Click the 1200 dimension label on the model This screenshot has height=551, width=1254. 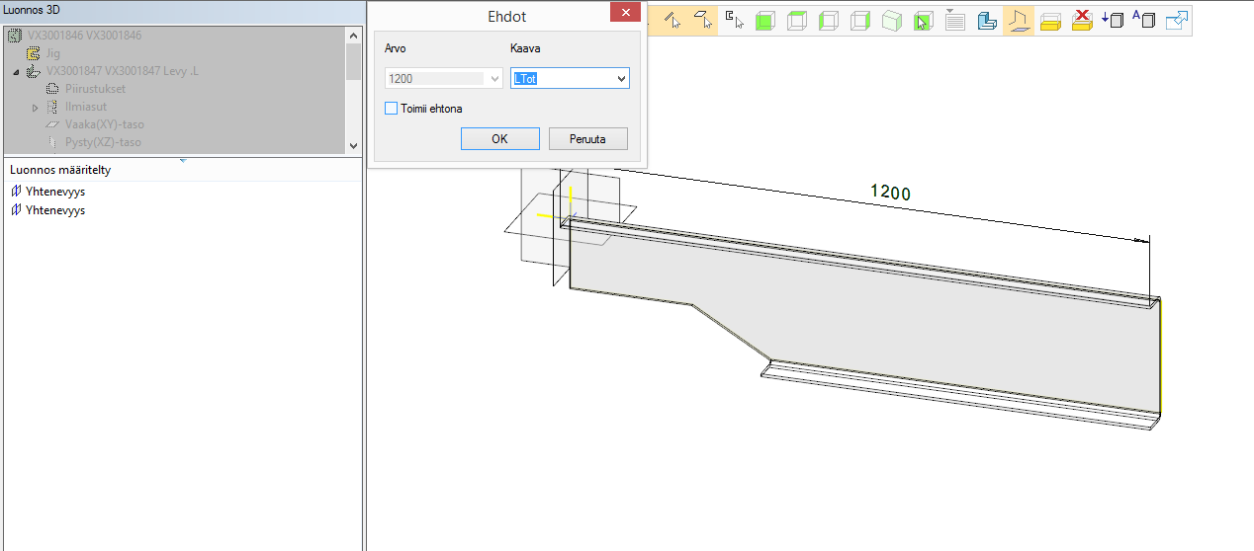889,193
